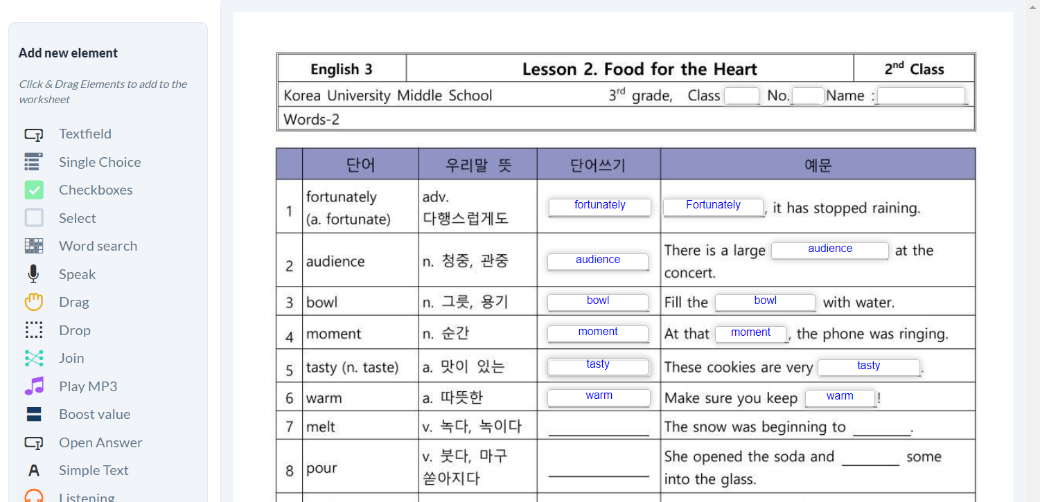Pick the green Checkboxes icon
The image size is (1040, 502).
tap(33, 190)
